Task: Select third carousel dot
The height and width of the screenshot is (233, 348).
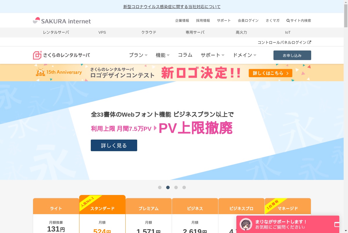Action: 176,187
